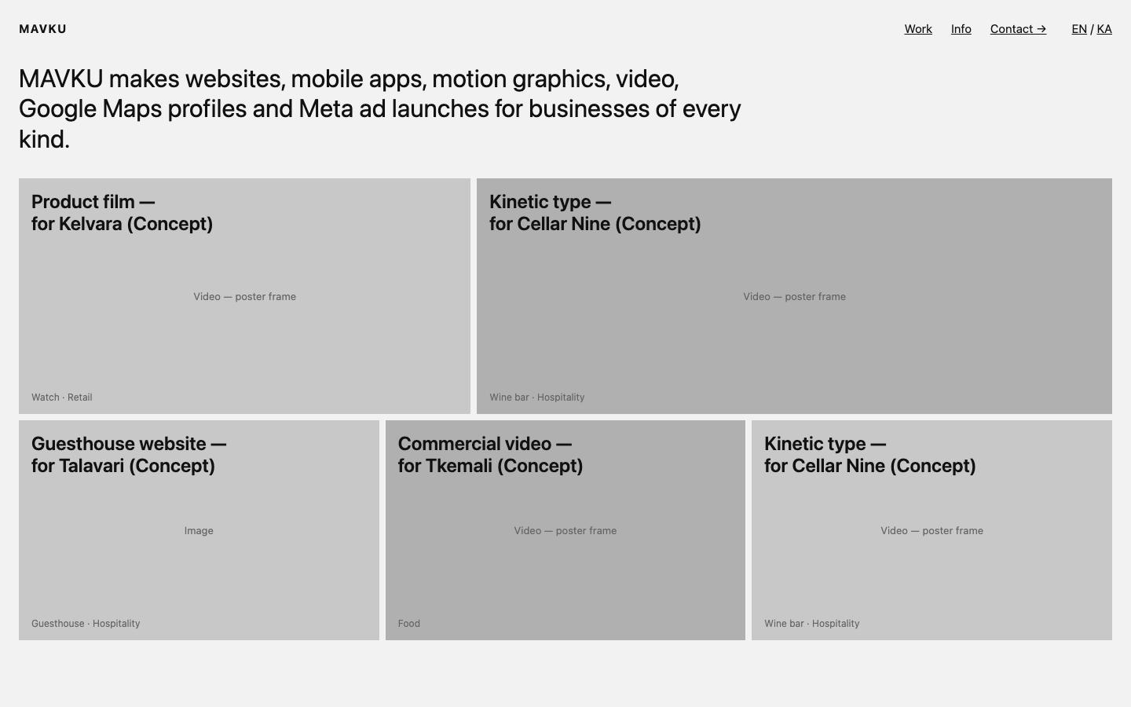Click the bottom-row Cellar Nine poster frame label
The height and width of the screenshot is (707, 1131).
[932, 531]
